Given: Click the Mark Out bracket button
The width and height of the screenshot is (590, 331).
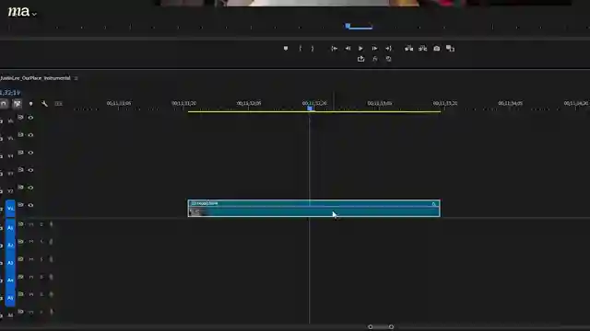Looking at the screenshot, I should click(313, 49).
